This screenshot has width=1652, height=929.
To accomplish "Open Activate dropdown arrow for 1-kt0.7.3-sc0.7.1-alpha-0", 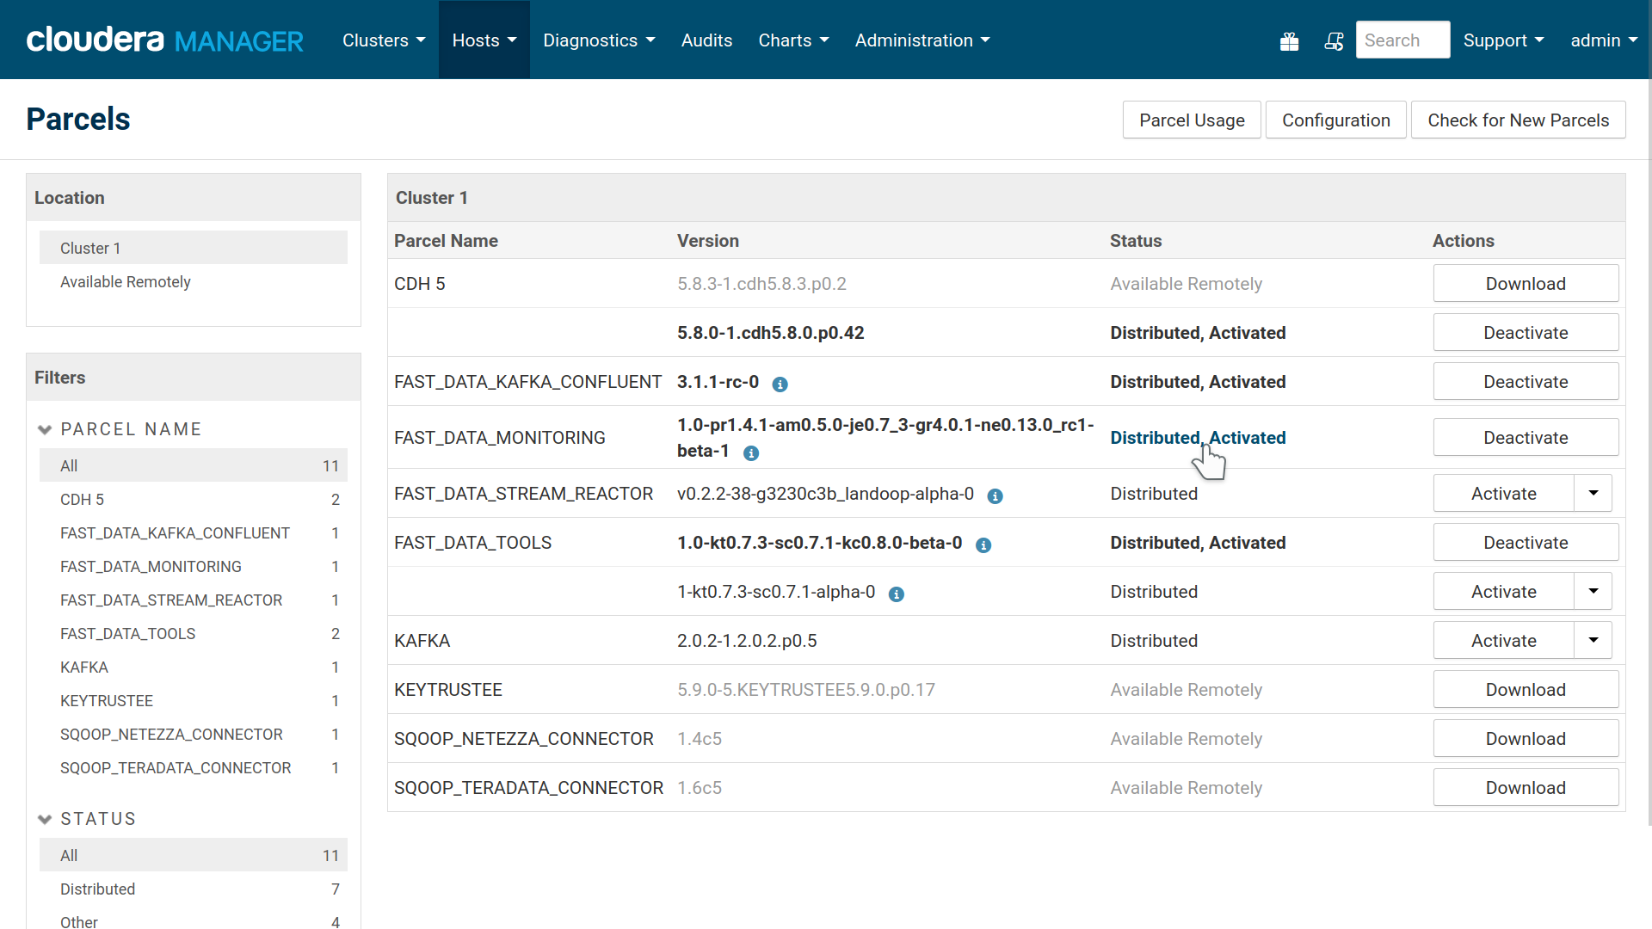I will point(1593,591).
